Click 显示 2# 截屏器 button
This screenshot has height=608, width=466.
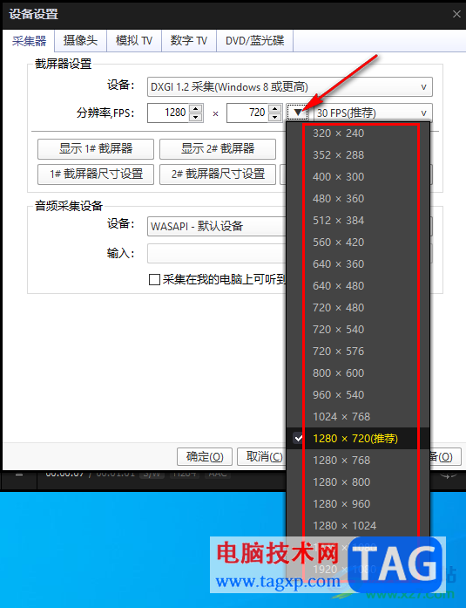click(x=218, y=149)
